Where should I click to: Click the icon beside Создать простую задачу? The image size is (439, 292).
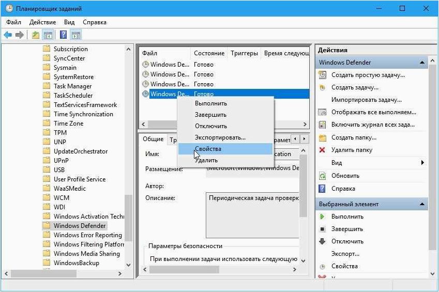point(322,75)
